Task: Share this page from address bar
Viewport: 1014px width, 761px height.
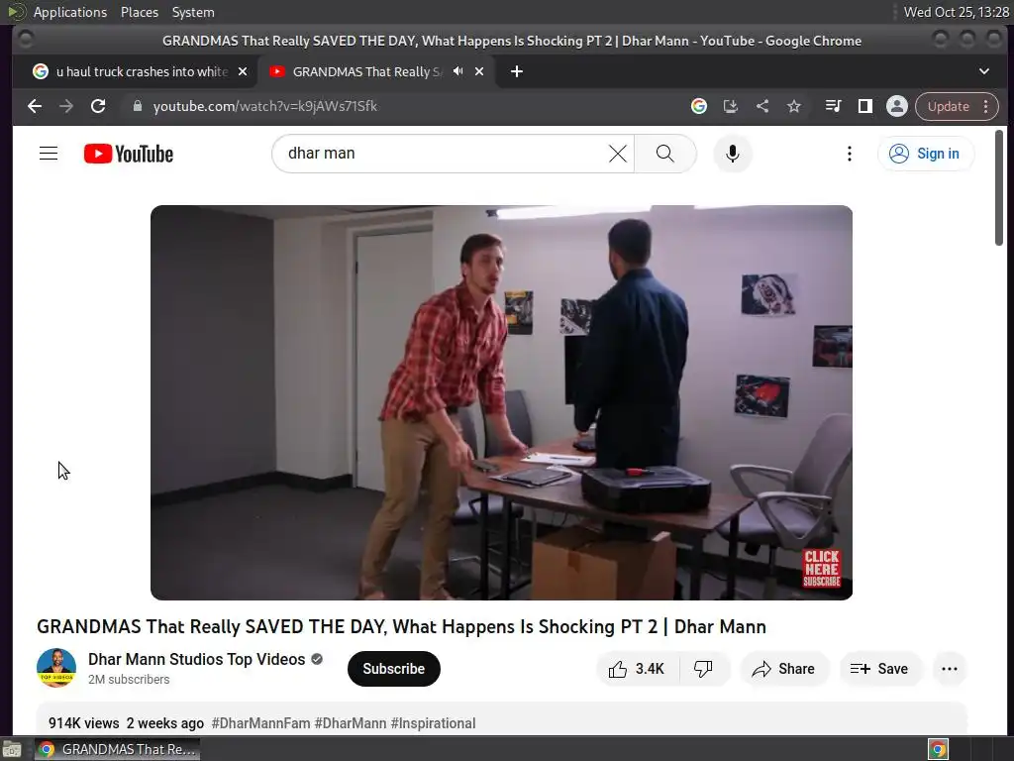Action: 762,106
